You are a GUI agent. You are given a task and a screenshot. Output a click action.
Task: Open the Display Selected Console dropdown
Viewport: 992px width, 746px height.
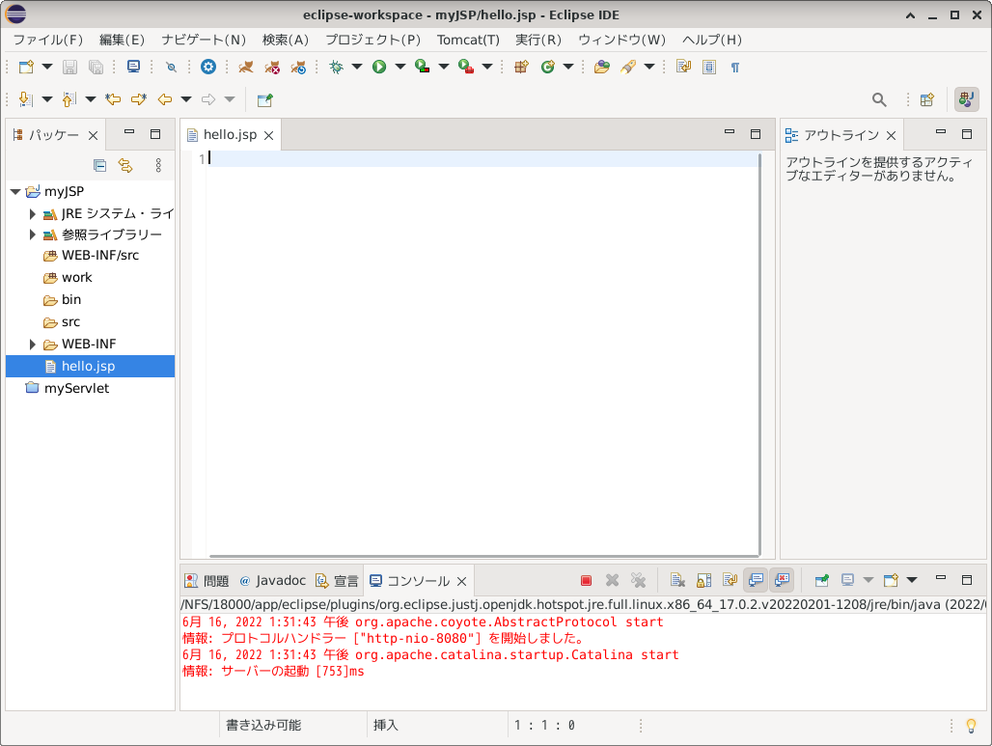point(868,580)
